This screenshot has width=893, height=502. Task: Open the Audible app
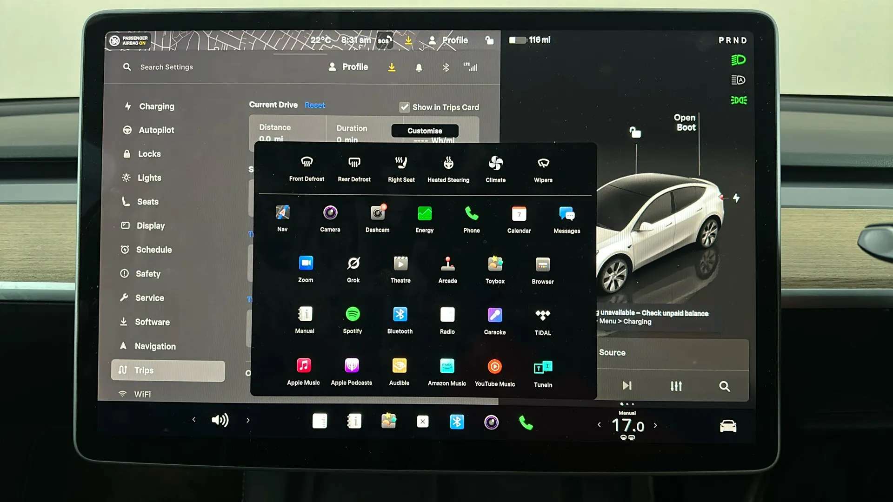400,372
